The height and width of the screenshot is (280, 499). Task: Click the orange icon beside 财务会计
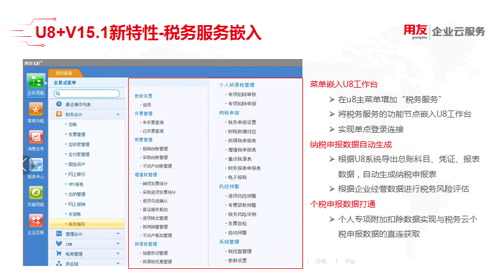59,114
